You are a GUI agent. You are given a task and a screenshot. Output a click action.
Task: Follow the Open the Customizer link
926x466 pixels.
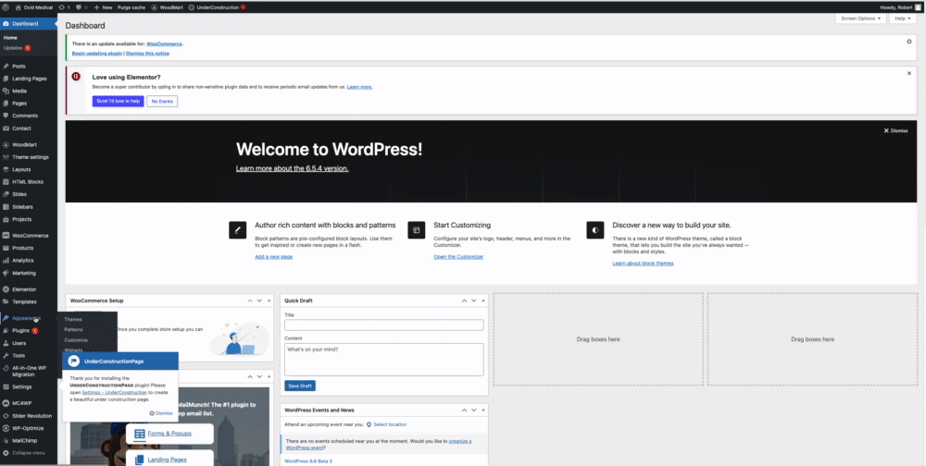point(458,257)
